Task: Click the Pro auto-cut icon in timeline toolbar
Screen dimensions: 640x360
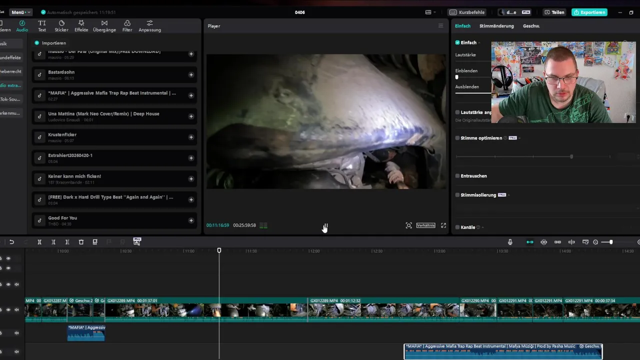Action: 137,241
